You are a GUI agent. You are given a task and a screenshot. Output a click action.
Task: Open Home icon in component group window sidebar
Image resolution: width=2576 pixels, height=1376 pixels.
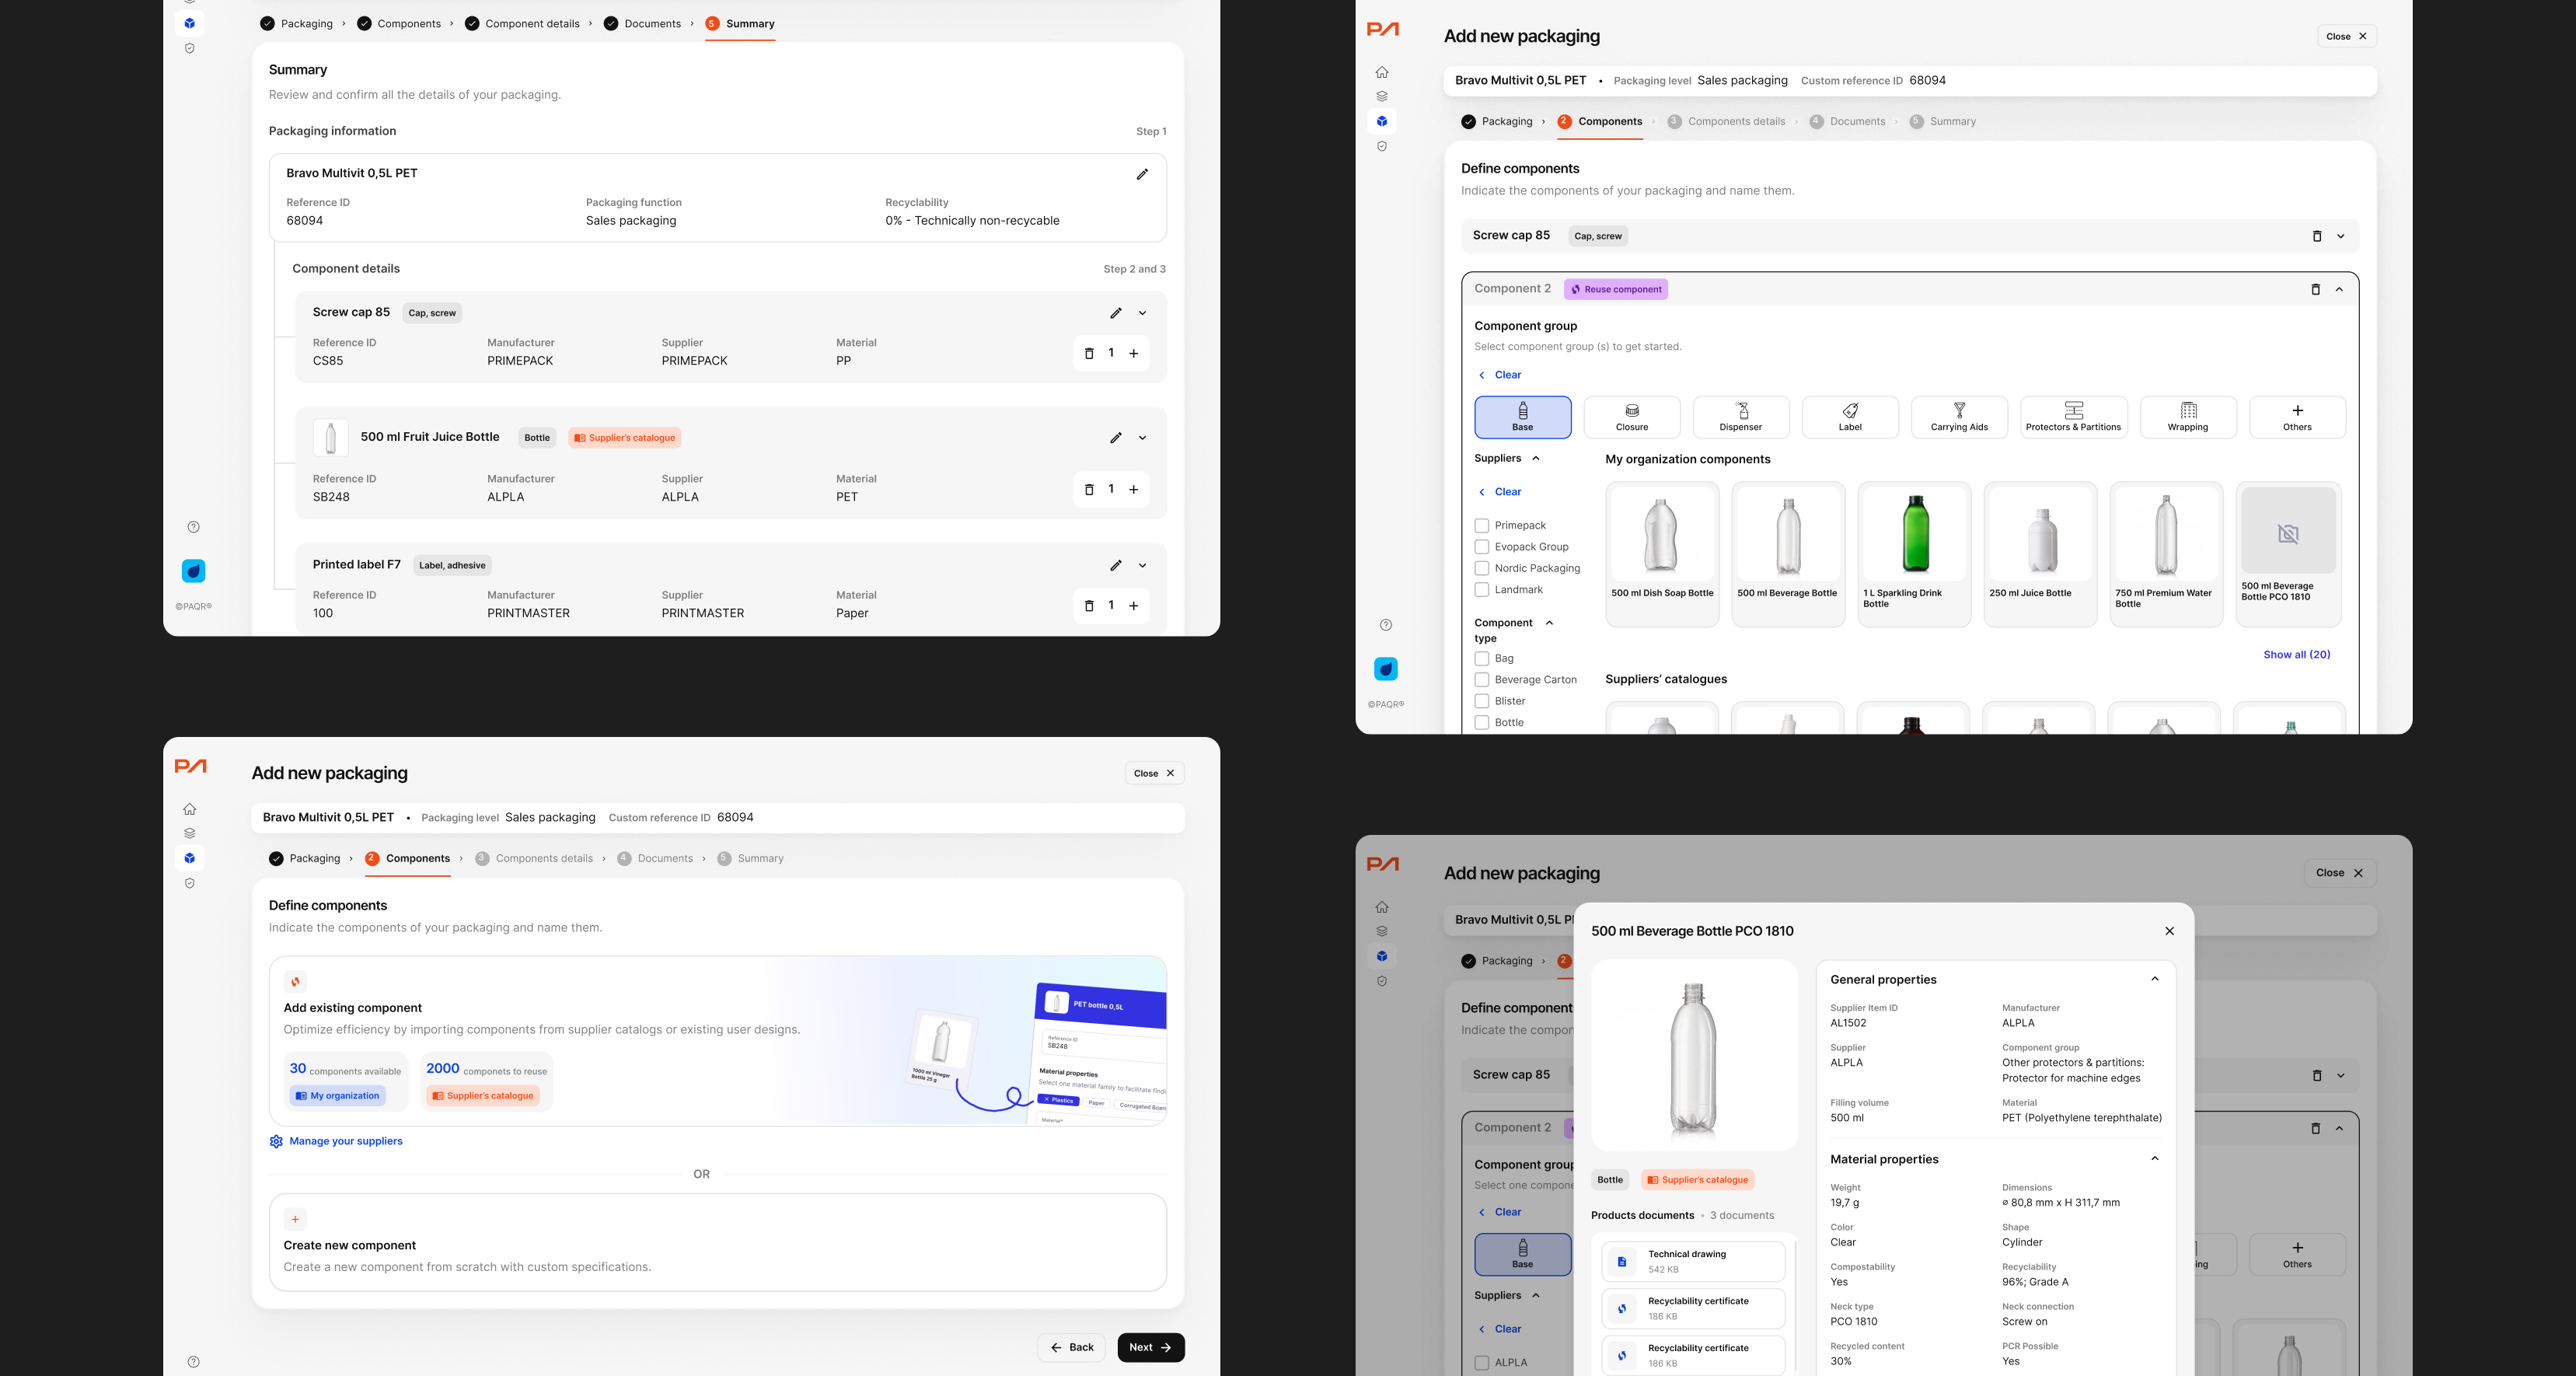[1382, 72]
